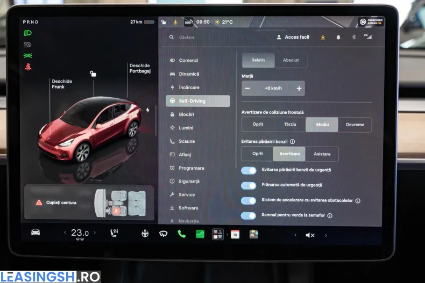Open the green energy chart app
The height and width of the screenshot is (283, 425).
pyautogui.click(x=200, y=234)
